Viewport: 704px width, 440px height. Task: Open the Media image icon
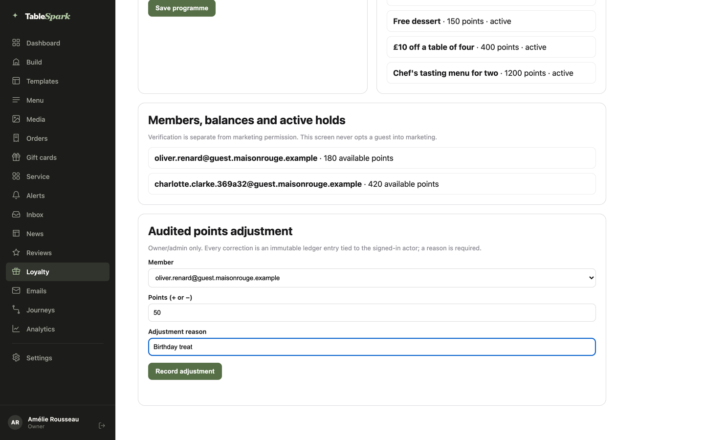(x=16, y=119)
